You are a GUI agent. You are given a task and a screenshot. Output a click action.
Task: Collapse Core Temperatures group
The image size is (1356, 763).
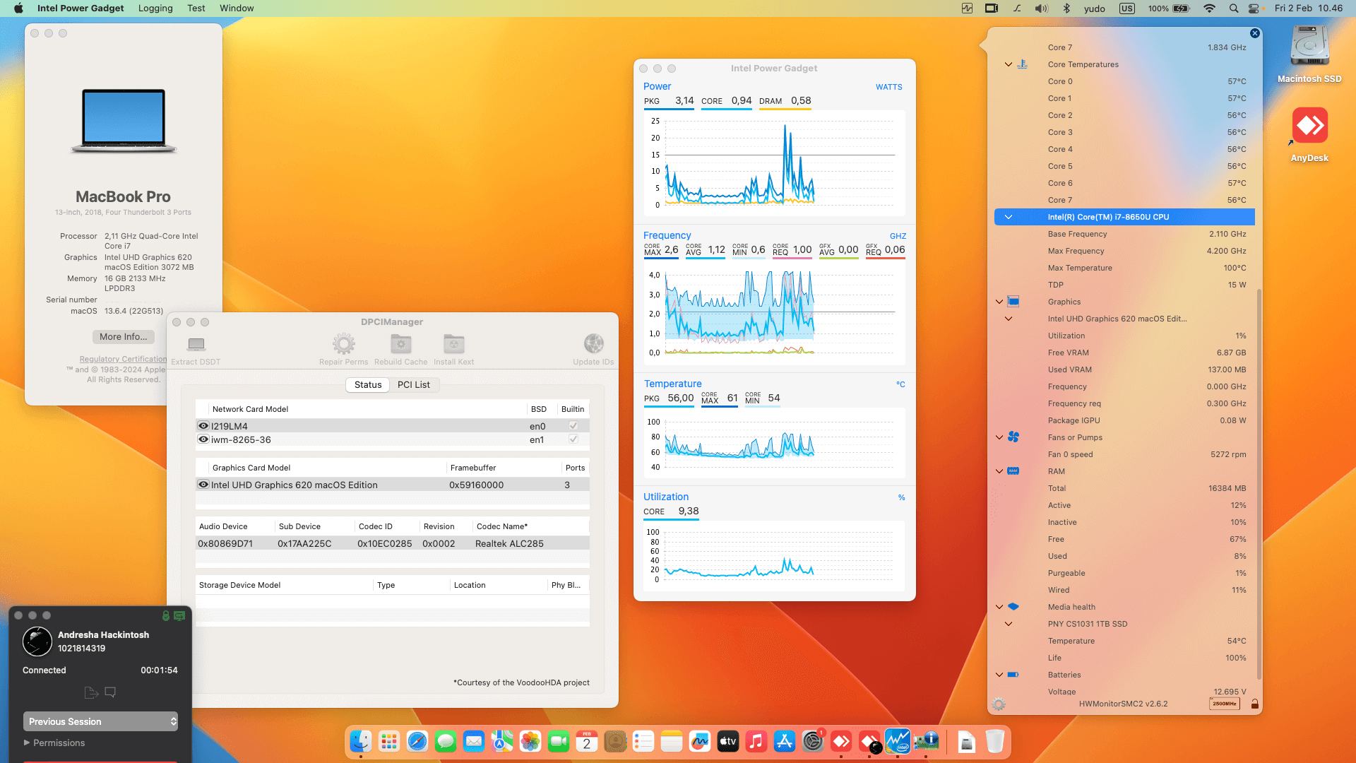click(1009, 64)
